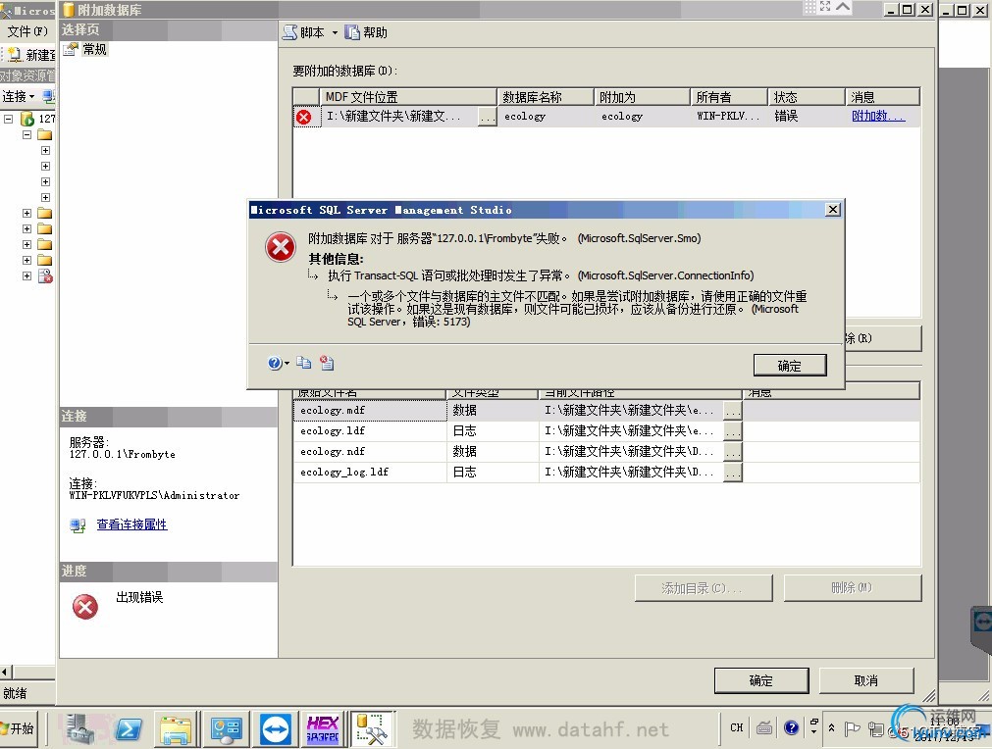This screenshot has height=749, width=992.
Task: Click the connection properties icon beside 查看连接属性
Action: tap(78, 524)
